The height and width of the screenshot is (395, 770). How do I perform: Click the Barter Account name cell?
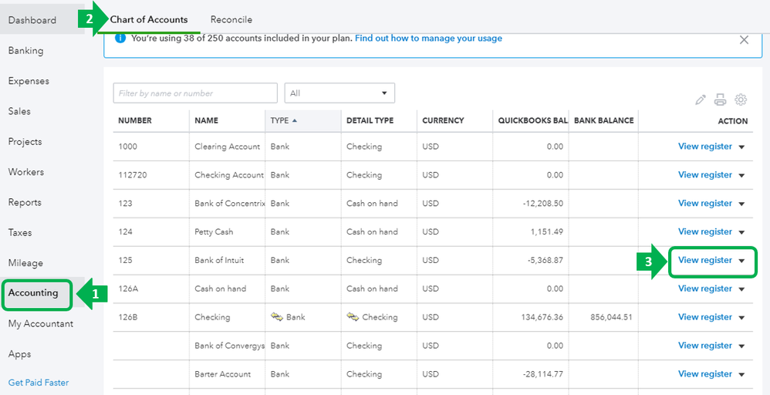click(x=222, y=374)
